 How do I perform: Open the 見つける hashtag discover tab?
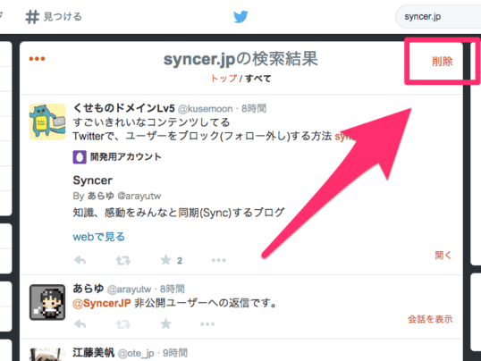coord(54,17)
